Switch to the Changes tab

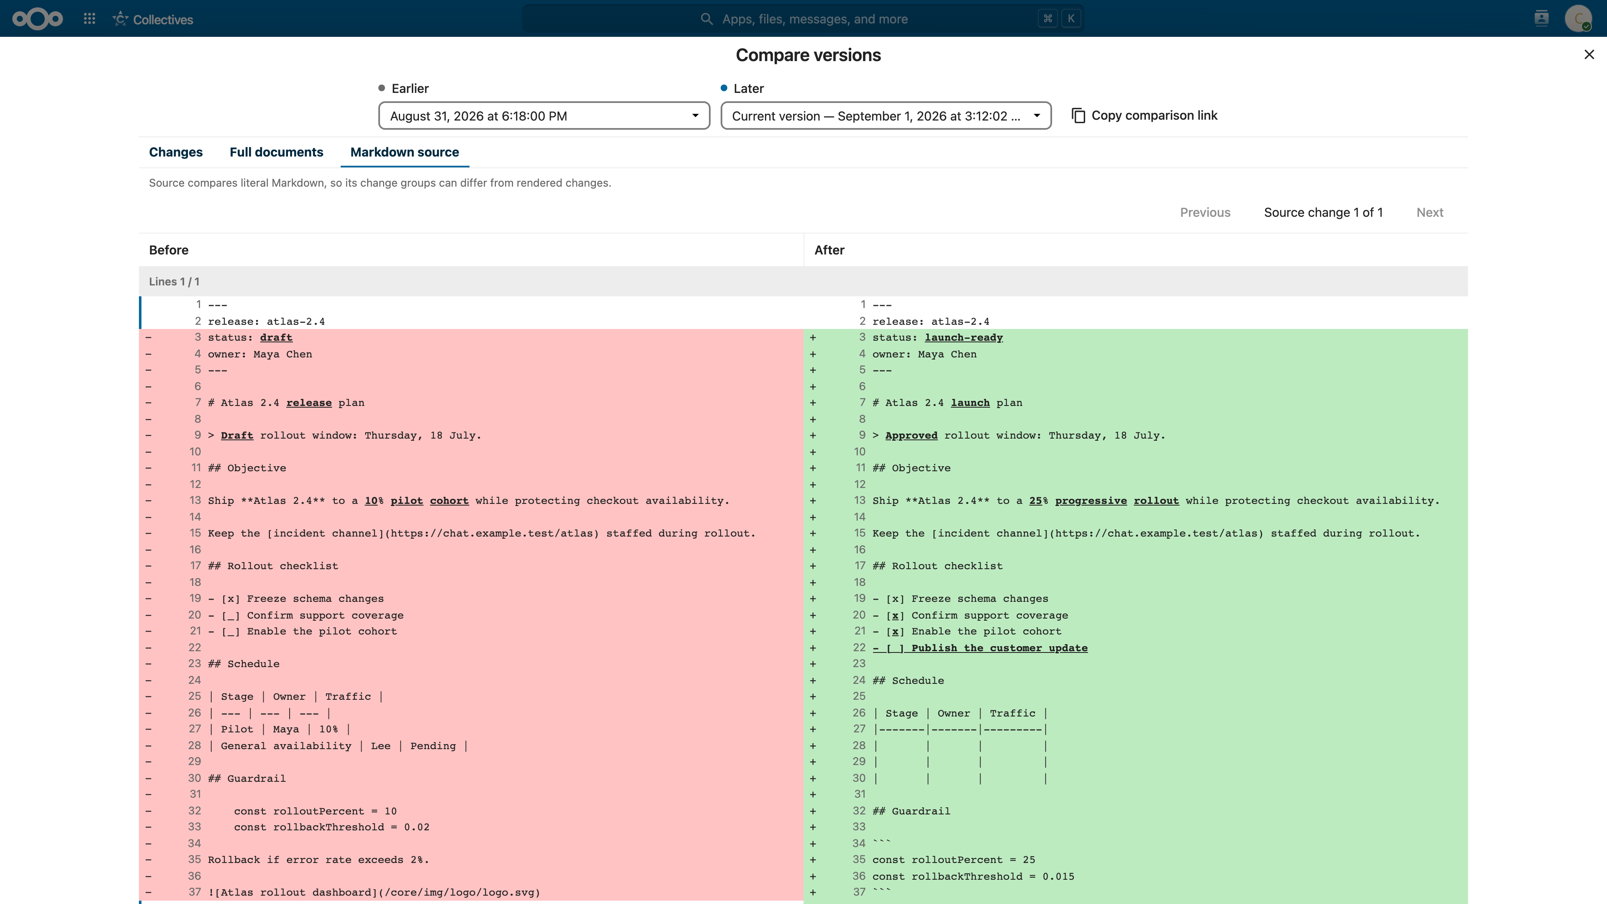pyautogui.click(x=176, y=152)
